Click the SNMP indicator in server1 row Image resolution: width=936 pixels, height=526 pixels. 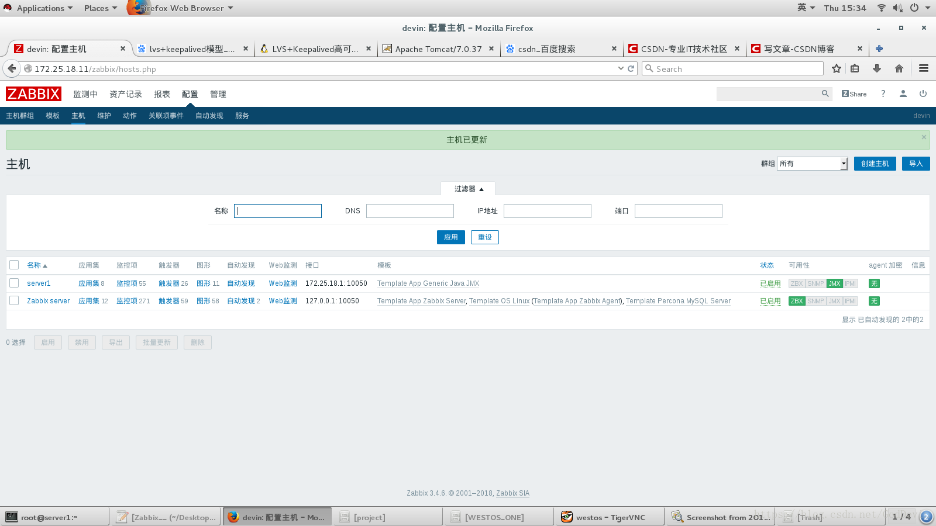tap(815, 283)
